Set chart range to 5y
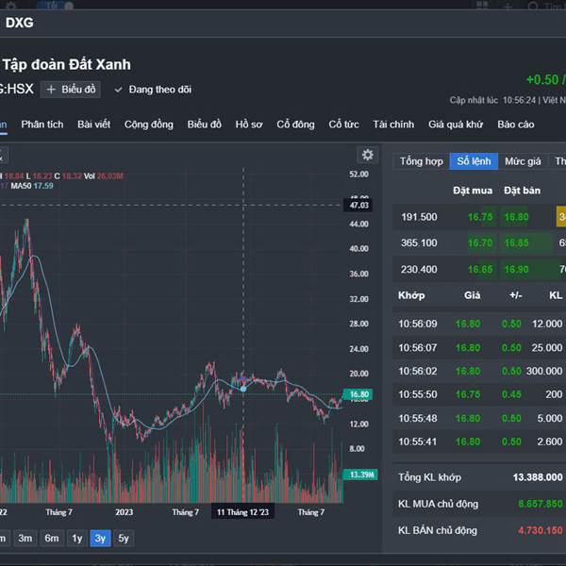 [x=124, y=539]
